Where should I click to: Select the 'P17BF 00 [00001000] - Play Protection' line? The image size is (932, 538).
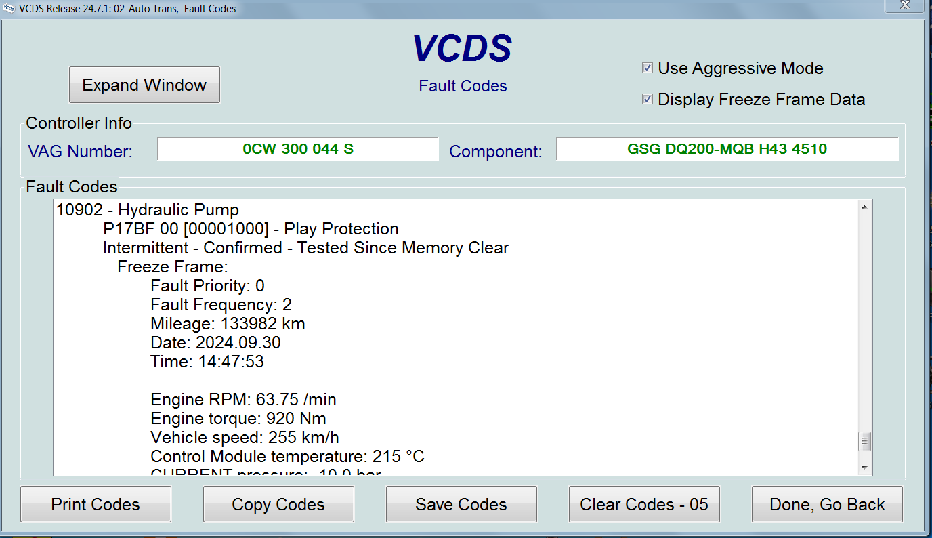click(x=251, y=229)
